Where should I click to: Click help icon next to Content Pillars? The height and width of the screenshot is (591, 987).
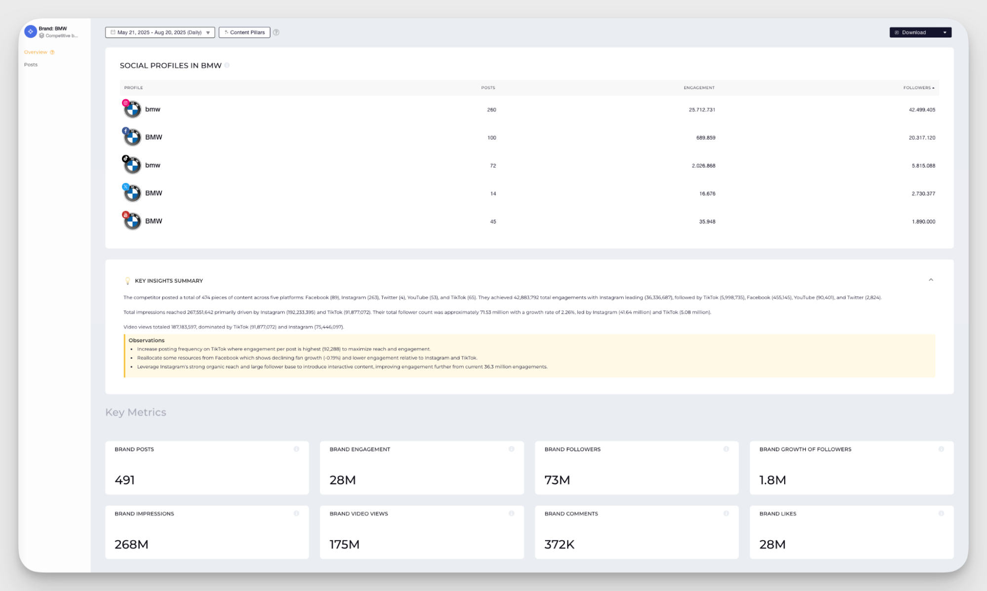click(276, 33)
